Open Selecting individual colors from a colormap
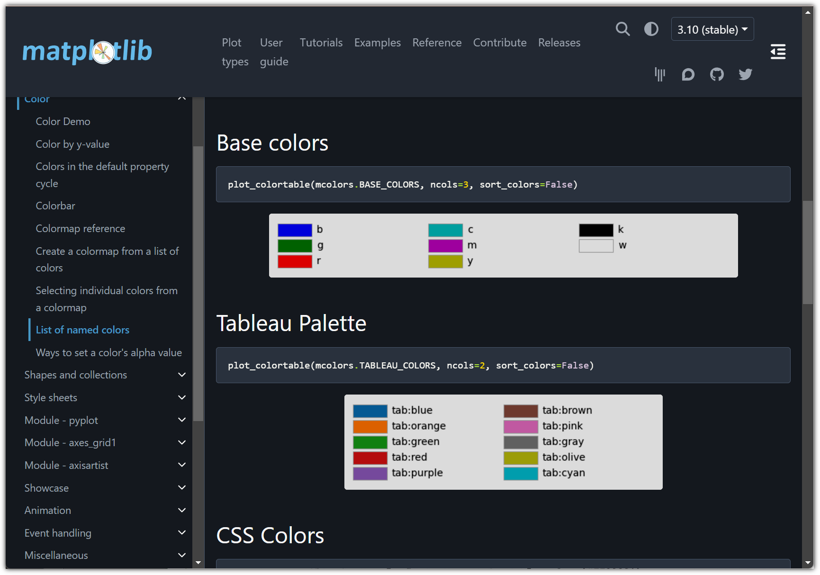This screenshot has width=820, height=575. pyautogui.click(x=107, y=299)
